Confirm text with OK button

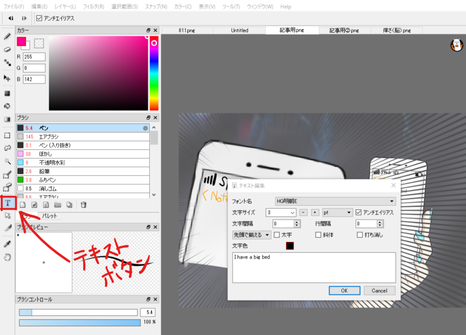pyautogui.click(x=344, y=290)
